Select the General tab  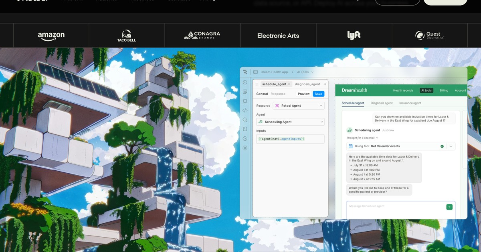pyautogui.click(x=262, y=94)
